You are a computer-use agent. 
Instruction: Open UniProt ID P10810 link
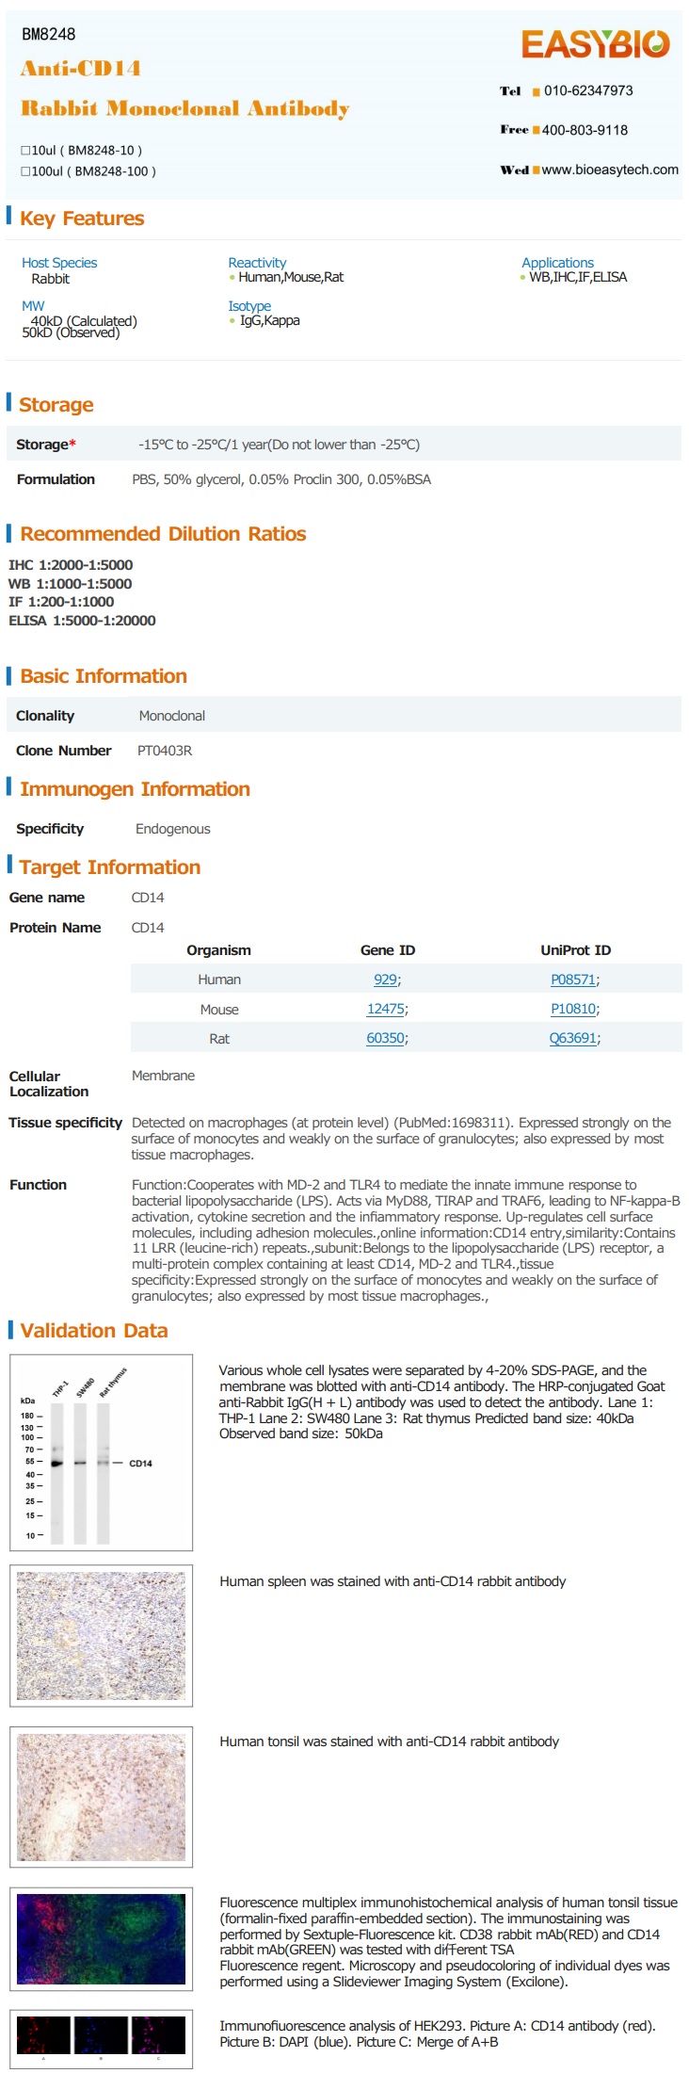(573, 1009)
